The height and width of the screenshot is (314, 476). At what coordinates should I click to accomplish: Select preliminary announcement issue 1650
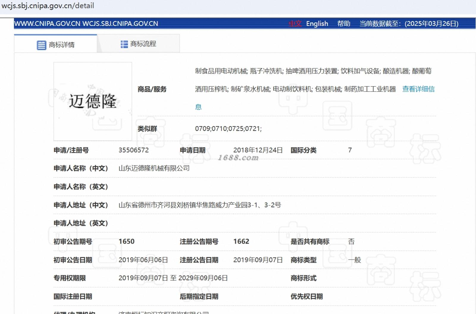126,241
